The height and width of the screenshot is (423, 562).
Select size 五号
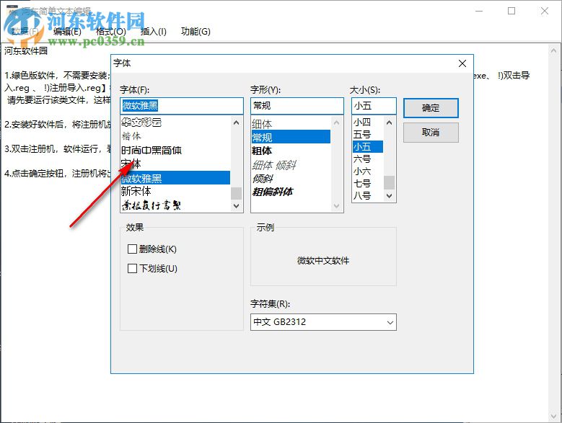[368, 135]
